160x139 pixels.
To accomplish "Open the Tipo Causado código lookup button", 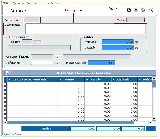I will pos(37,42).
